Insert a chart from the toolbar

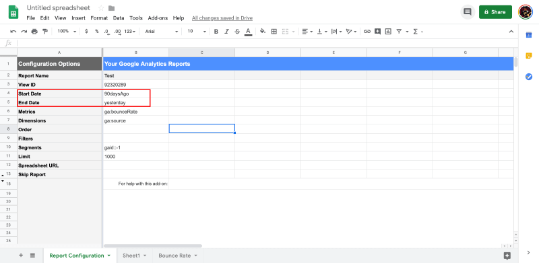tap(388, 32)
